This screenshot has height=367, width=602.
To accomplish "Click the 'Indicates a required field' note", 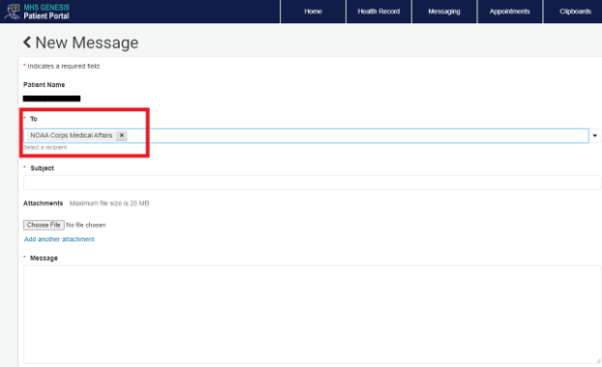I will (x=62, y=66).
